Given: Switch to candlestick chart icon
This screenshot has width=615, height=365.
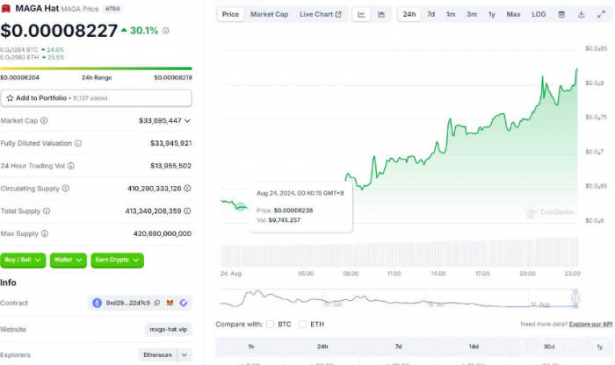Looking at the screenshot, I should [x=381, y=14].
